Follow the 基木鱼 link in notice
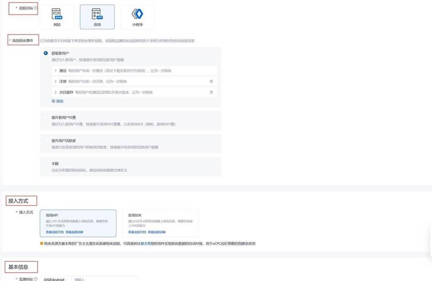This screenshot has height=281, width=432. pyautogui.click(x=145, y=243)
